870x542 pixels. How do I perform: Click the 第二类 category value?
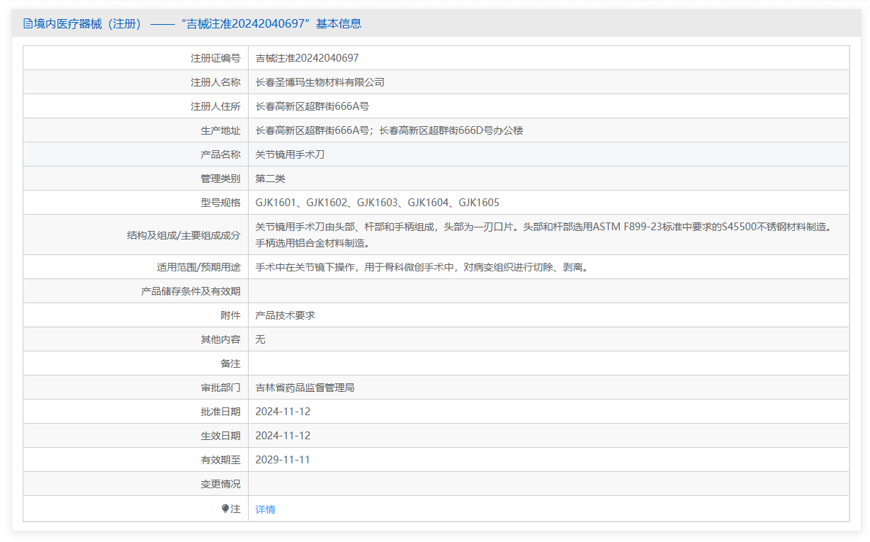click(x=271, y=179)
